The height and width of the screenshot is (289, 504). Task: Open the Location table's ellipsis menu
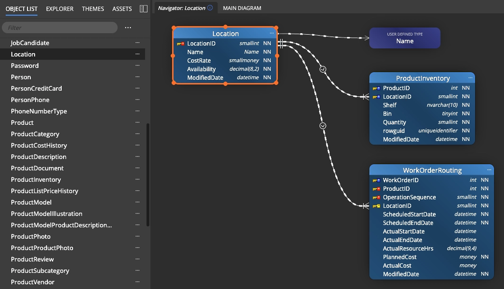[x=272, y=33]
